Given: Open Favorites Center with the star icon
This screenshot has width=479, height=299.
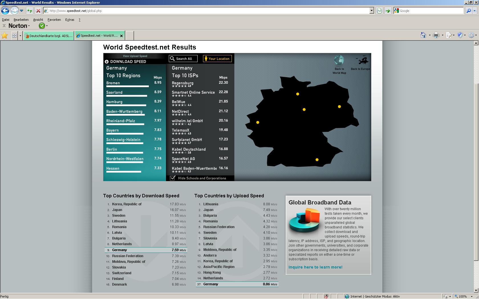Looking at the screenshot, I should pyautogui.click(x=5, y=36).
